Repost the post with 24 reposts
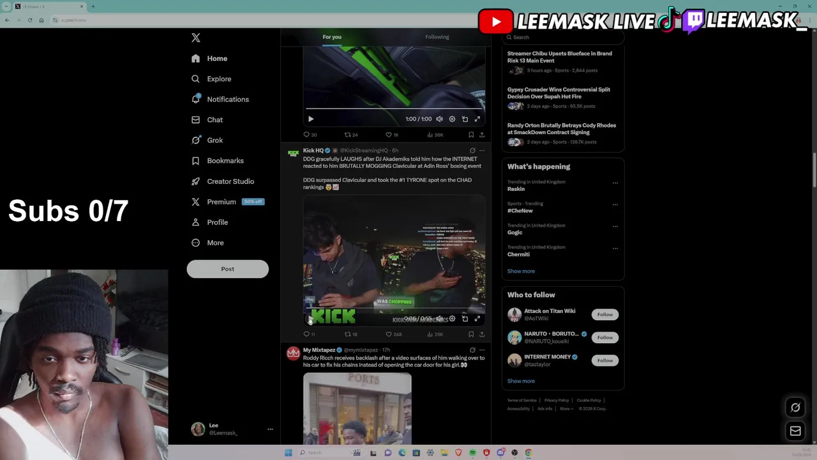 click(x=351, y=135)
